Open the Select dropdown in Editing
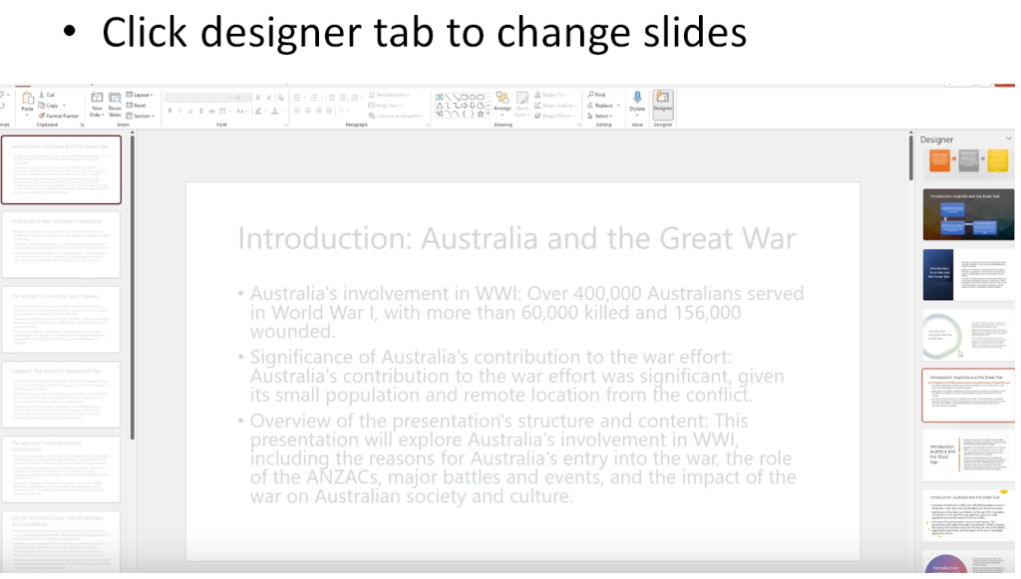 (599, 116)
